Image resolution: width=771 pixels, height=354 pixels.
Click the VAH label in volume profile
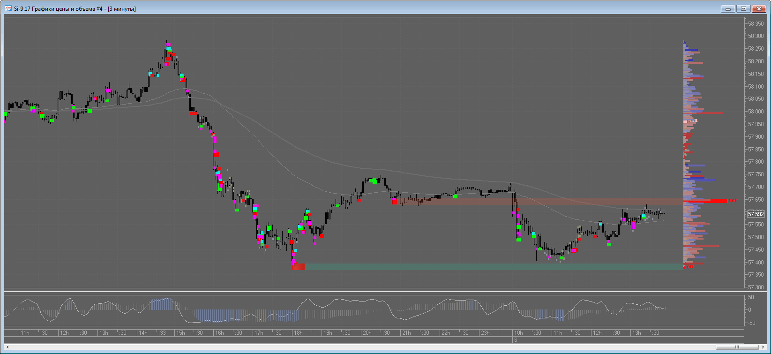(694, 121)
